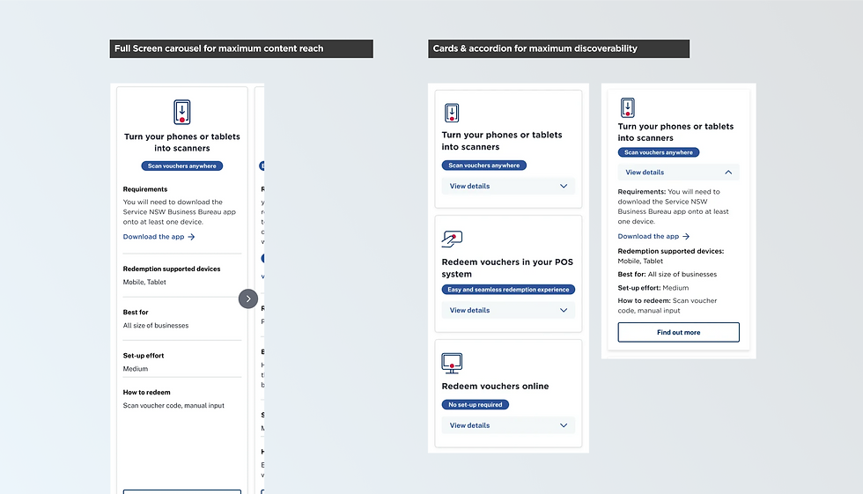This screenshot has width=863, height=494.
Task: Expand View details under Turn your phones or tablets
Action: point(508,186)
